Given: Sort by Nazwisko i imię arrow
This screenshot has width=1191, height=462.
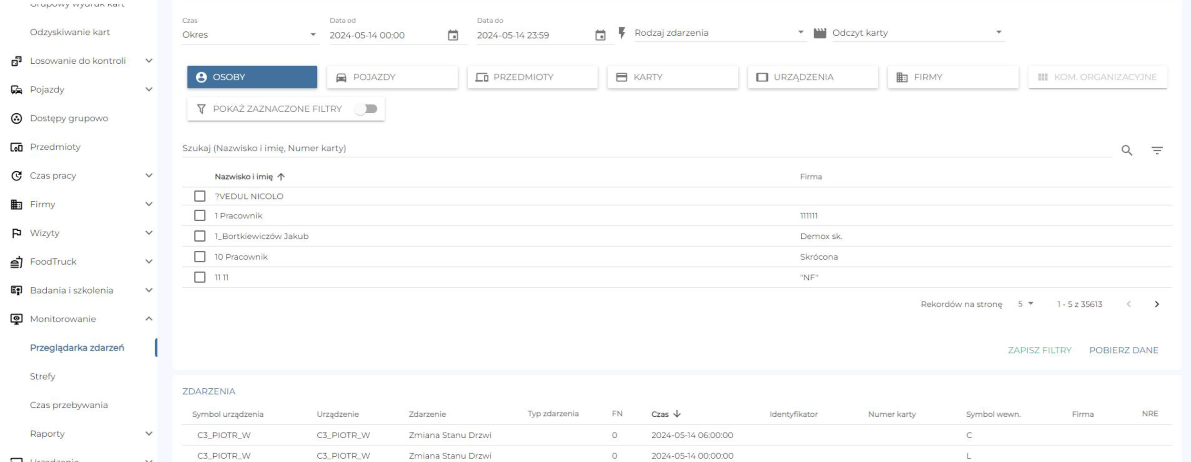Looking at the screenshot, I should (281, 177).
